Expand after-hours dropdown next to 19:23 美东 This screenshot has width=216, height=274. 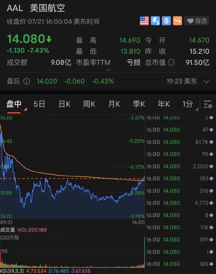click(206, 82)
